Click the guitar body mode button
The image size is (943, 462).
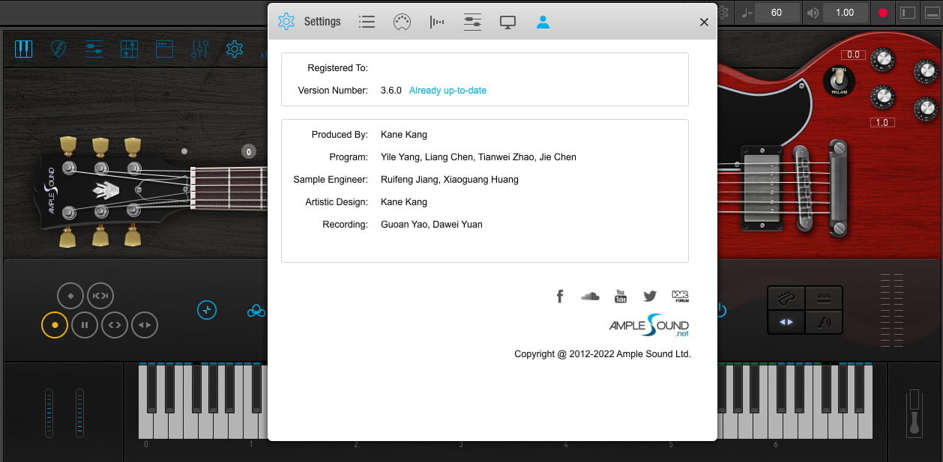[786, 298]
